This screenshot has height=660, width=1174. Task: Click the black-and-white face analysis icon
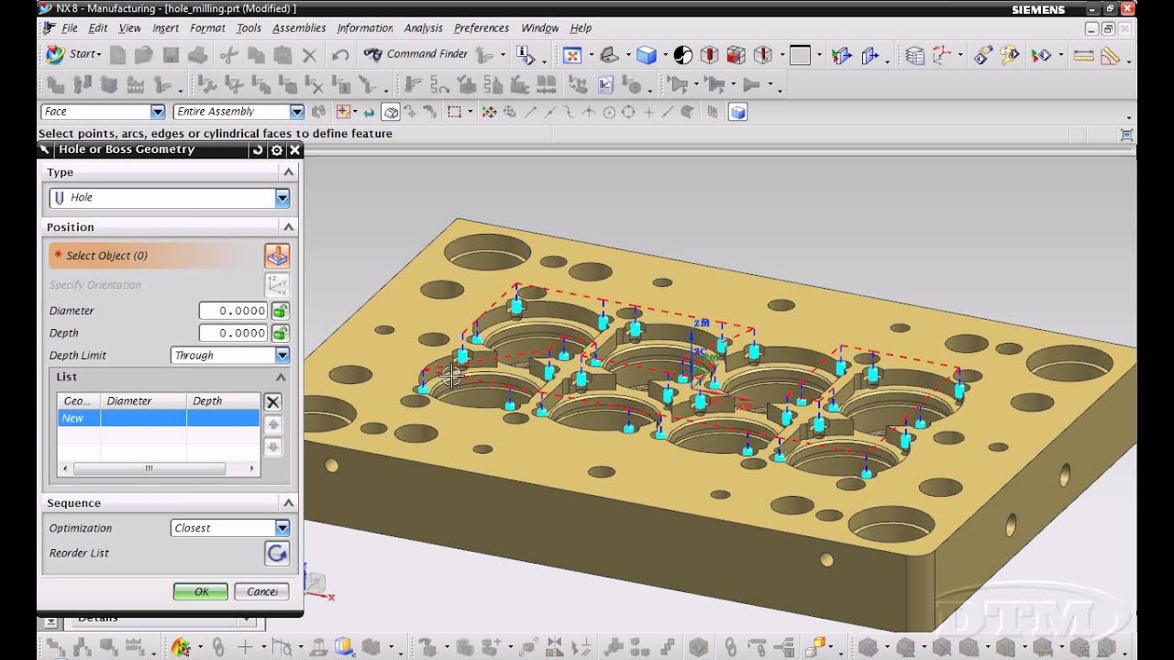click(683, 55)
